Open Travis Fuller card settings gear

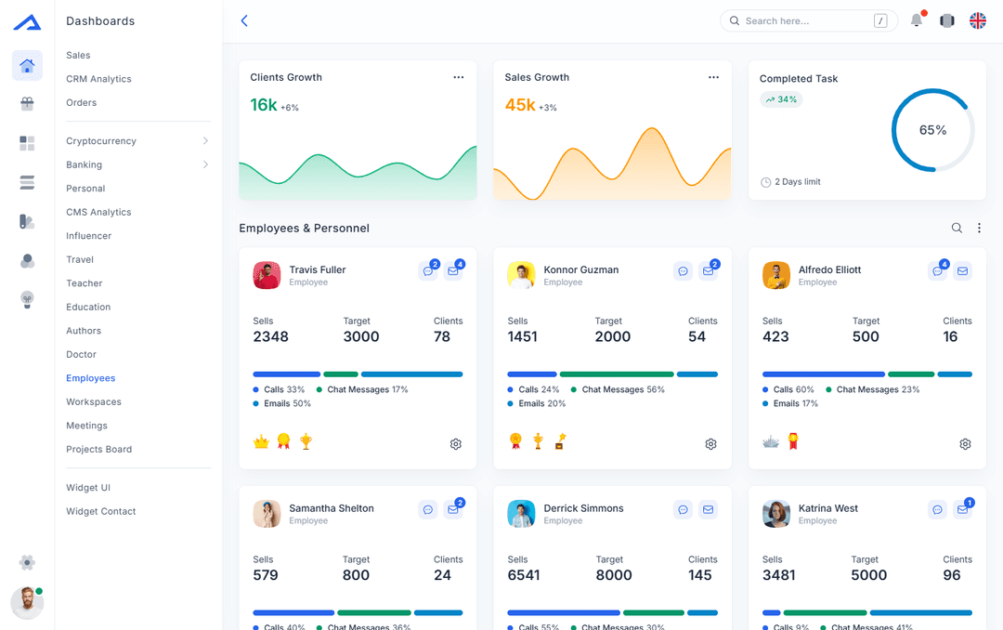coord(455,443)
